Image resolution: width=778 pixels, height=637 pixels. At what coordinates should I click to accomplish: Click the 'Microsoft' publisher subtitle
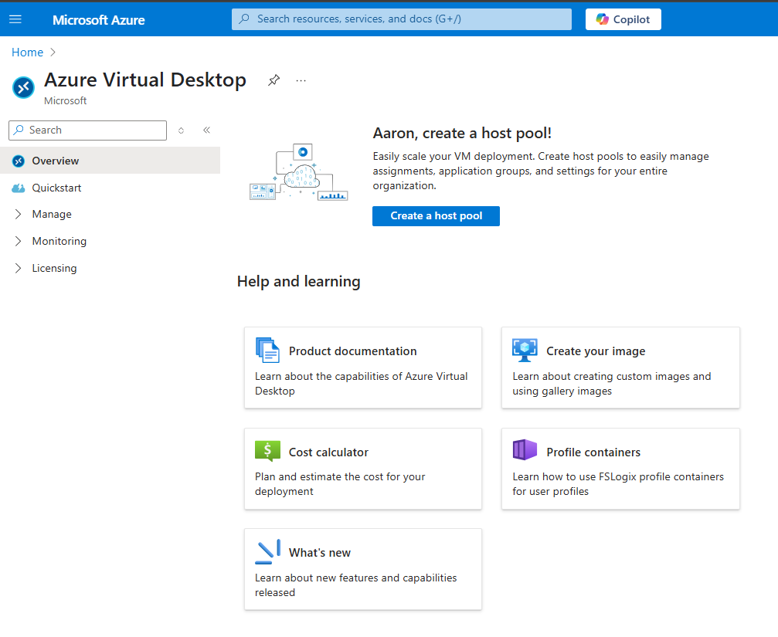point(66,100)
